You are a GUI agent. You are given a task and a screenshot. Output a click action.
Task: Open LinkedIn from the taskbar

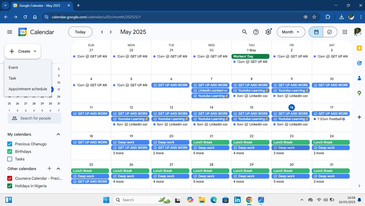[x=237, y=200]
